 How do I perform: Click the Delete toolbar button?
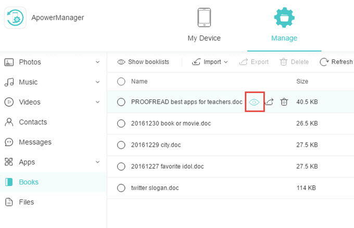[x=294, y=62]
